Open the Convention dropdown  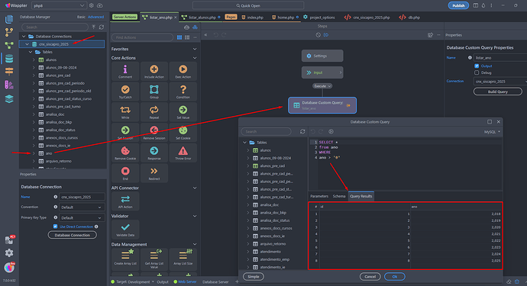point(81,207)
